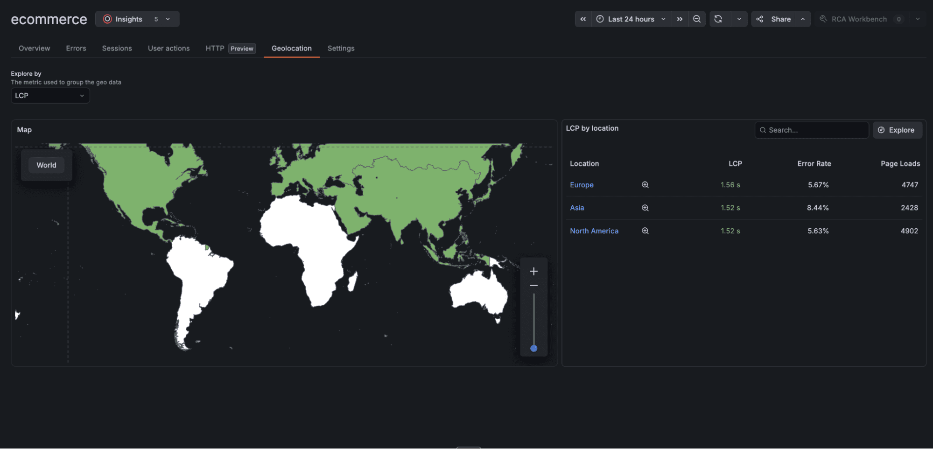Click Europe's 5.67% error rate
The width and height of the screenshot is (933, 449).
click(x=818, y=185)
